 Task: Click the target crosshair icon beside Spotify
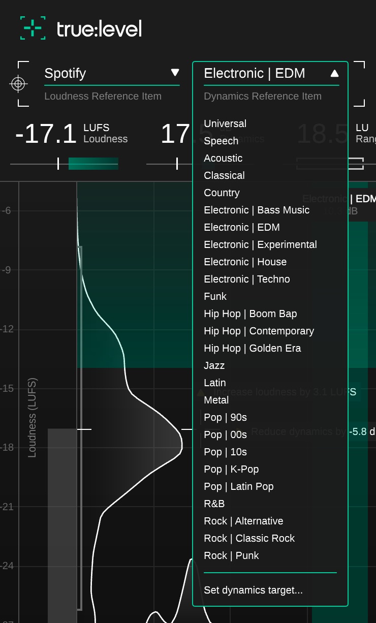coord(18,84)
